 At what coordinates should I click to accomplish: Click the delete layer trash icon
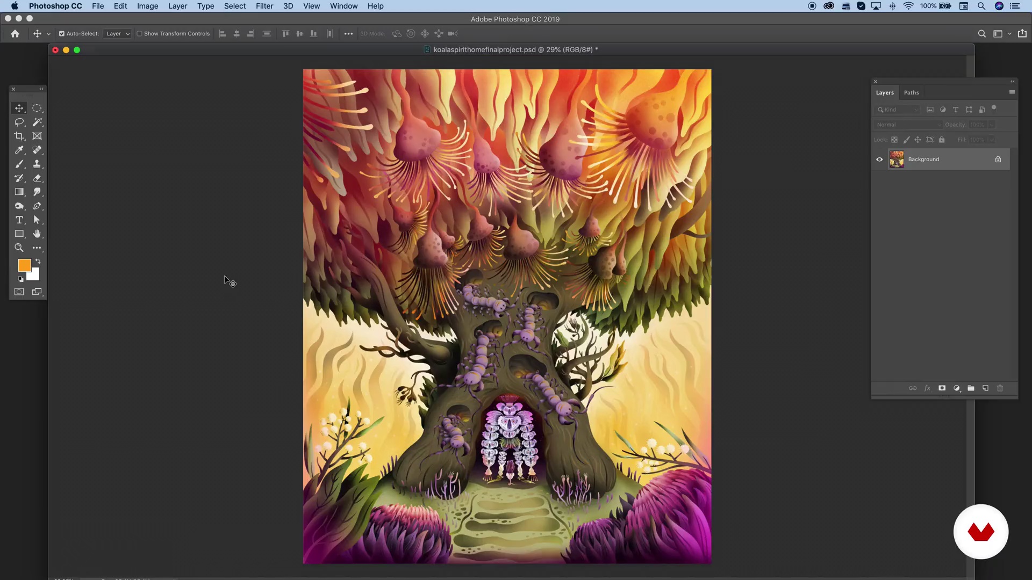(1000, 388)
